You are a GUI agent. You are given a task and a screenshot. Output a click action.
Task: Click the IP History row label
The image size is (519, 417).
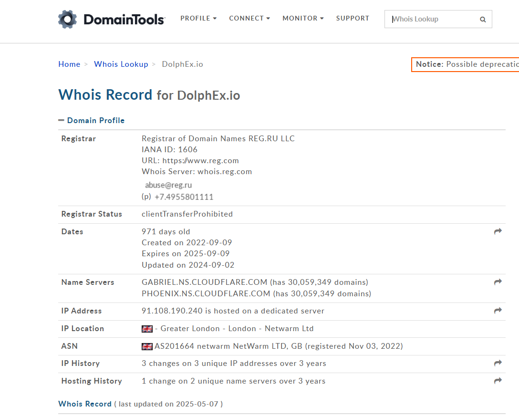[x=81, y=364]
